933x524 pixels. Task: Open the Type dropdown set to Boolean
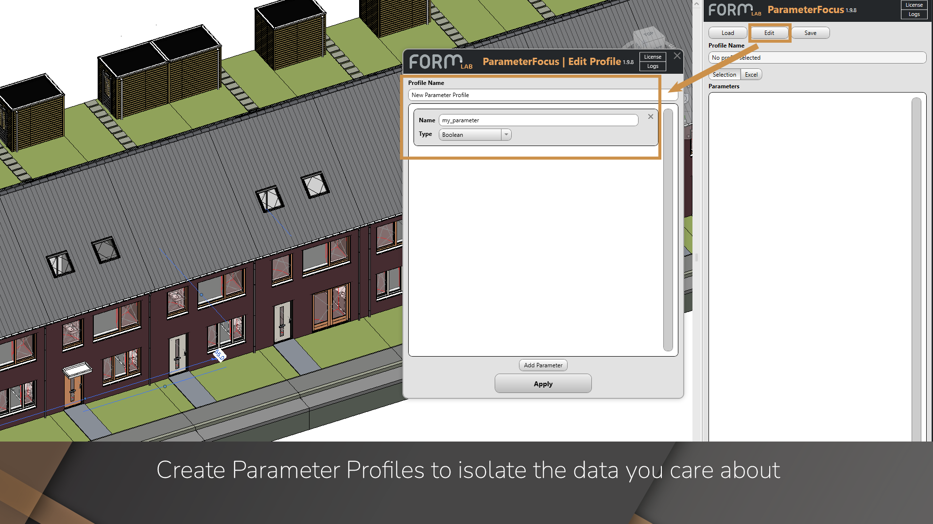tap(506, 134)
